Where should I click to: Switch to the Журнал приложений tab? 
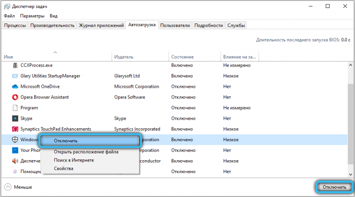click(101, 25)
